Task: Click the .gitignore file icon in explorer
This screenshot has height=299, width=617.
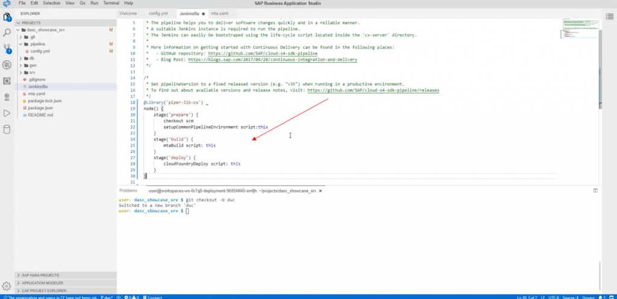Action: click(25, 80)
